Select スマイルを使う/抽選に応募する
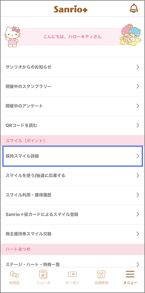The image size is (145, 293). pyautogui.click(x=72, y=175)
